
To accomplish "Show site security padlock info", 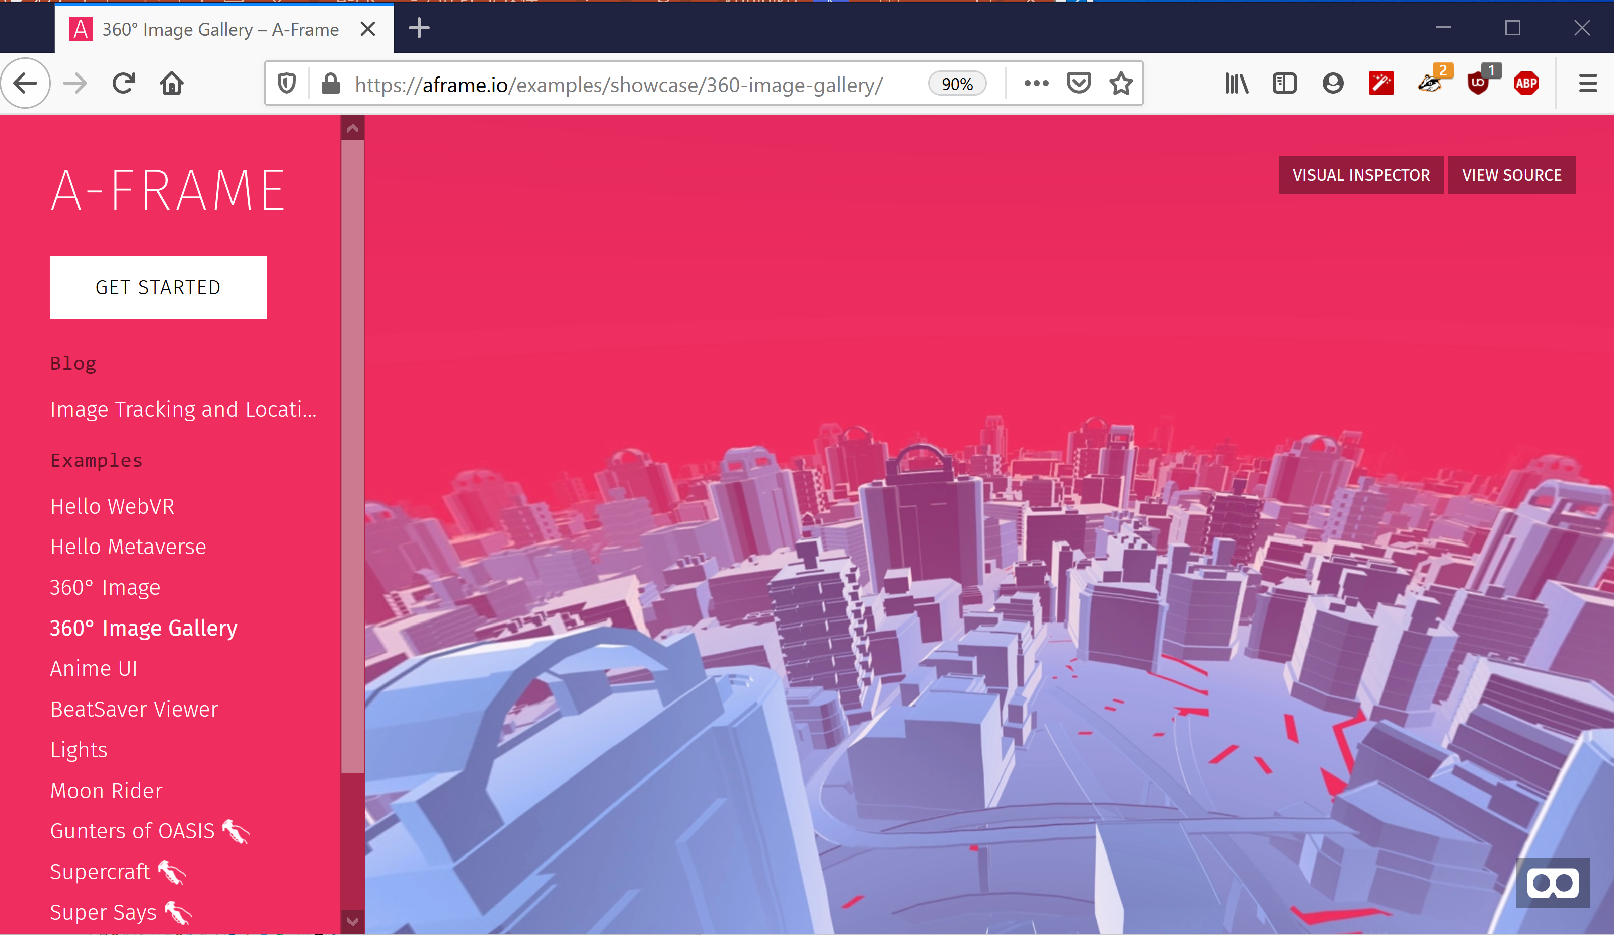I will pos(330,83).
